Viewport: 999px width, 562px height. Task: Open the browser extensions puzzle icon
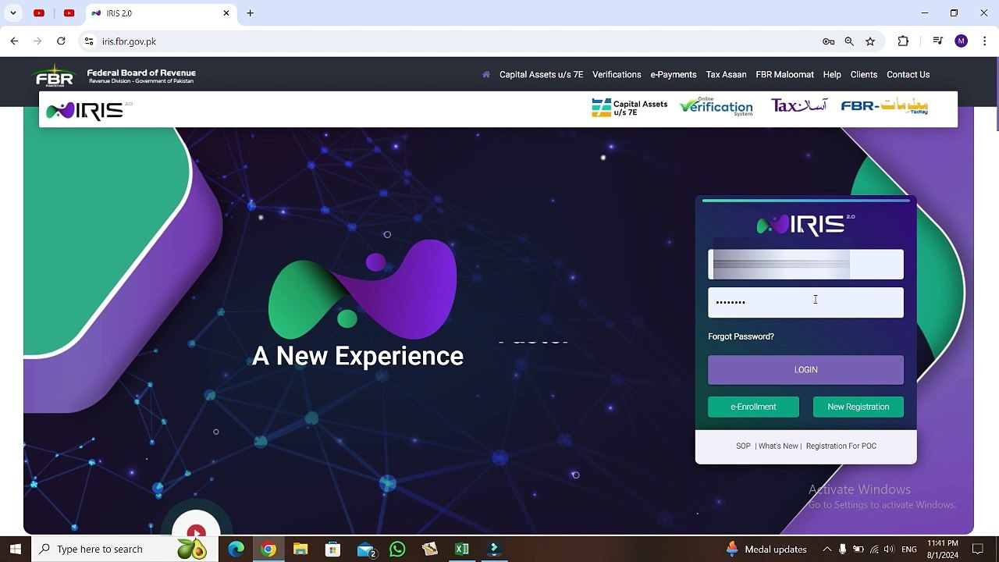[904, 41]
